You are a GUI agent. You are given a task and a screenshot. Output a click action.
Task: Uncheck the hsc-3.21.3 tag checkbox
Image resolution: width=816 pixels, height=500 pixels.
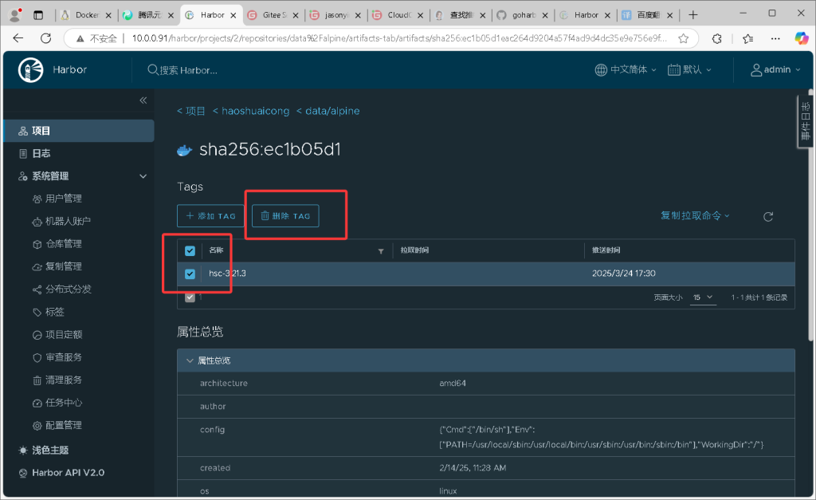190,274
